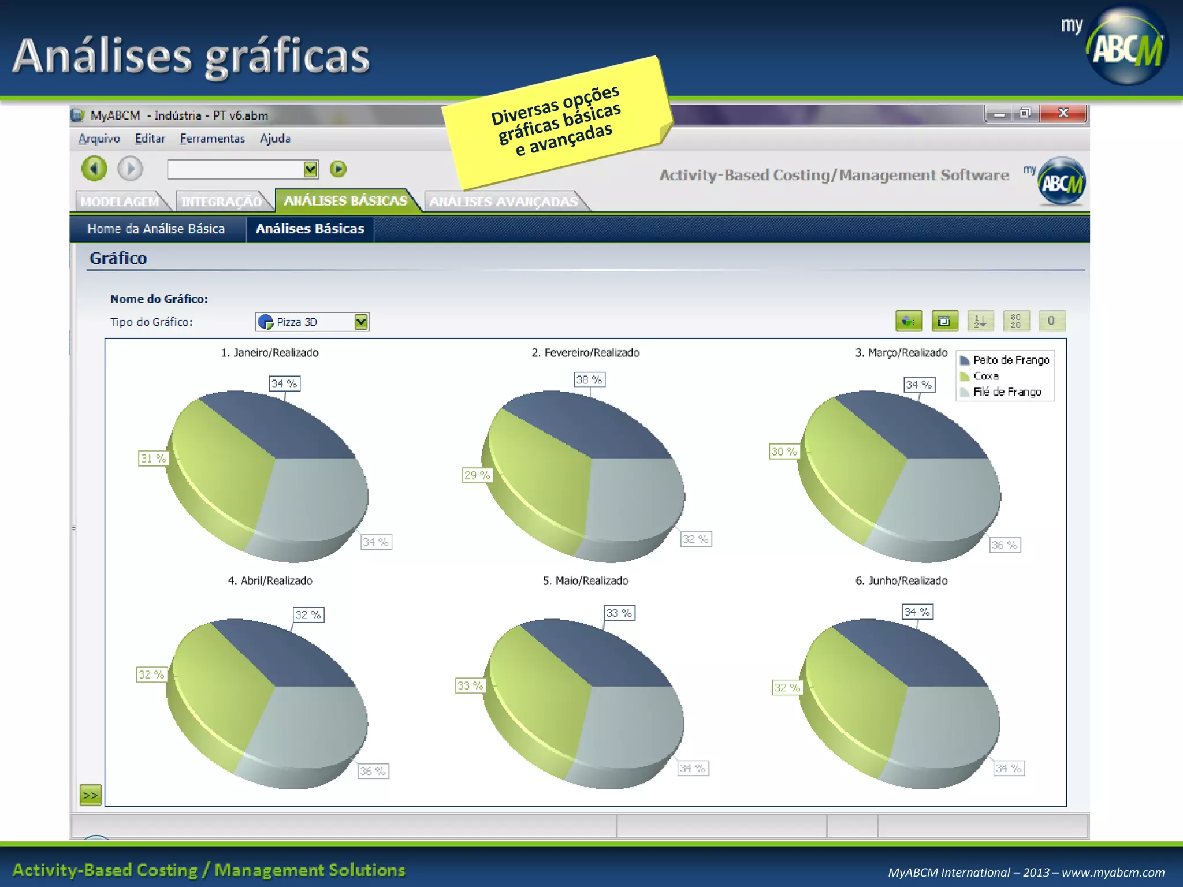This screenshot has height=887, width=1183.
Task: Click the green back navigation arrow
Action: 94,169
